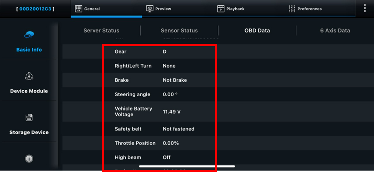The image size is (374, 172).
Task: Click the High beam Off value
Action: (x=167, y=157)
